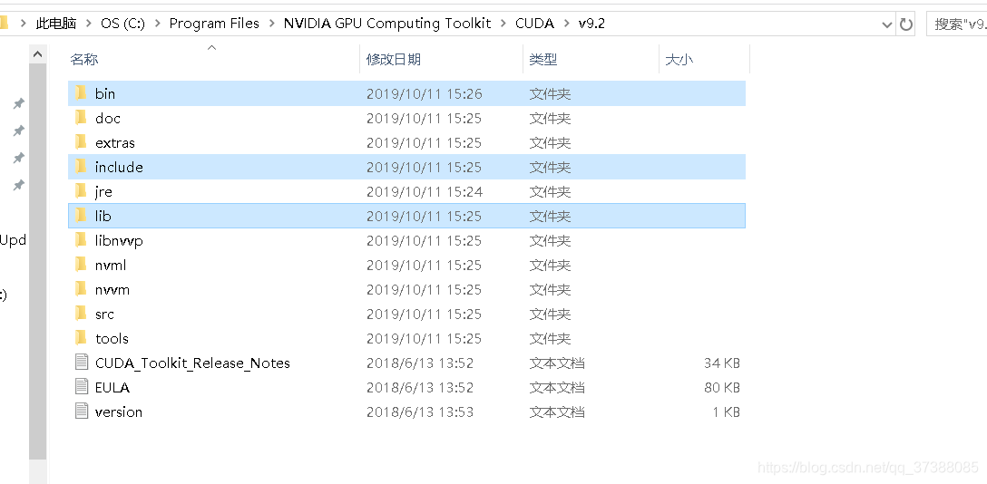Open the address bar history dropdown

[x=887, y=24]
